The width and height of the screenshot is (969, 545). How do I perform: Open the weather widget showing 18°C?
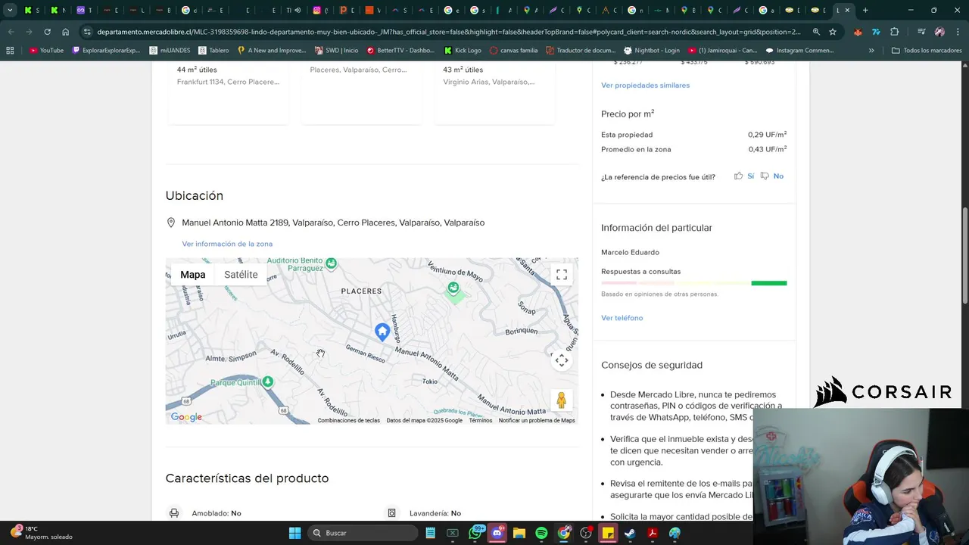[44, 533]
